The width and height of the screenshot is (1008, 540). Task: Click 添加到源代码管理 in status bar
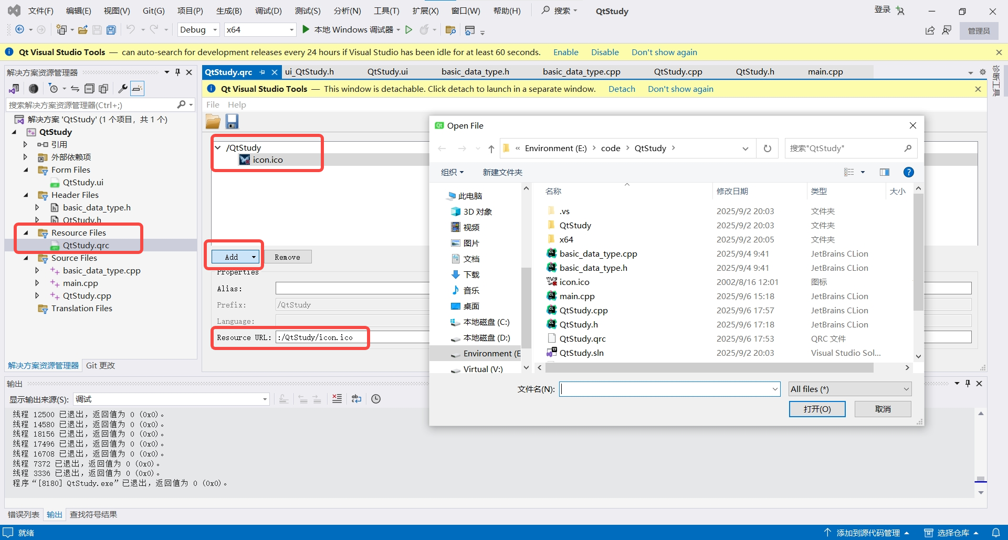point(868,533)
